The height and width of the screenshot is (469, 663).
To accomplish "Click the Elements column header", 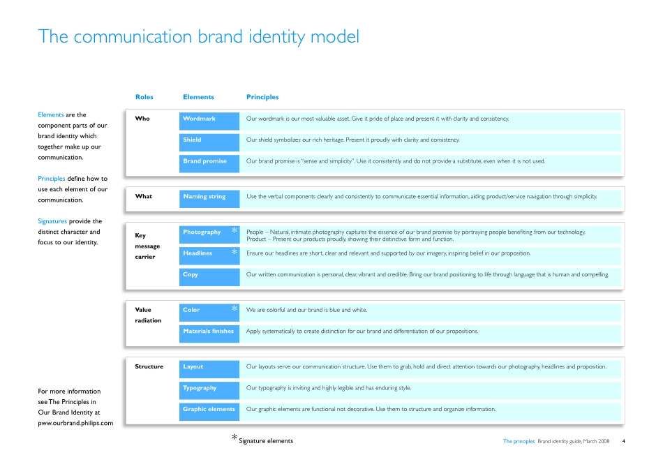I will point(198,97).
